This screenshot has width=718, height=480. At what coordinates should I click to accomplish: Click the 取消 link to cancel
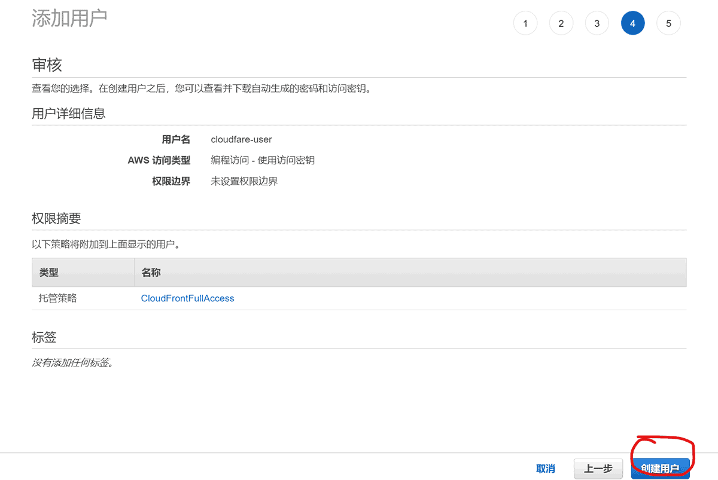point(546,469)
